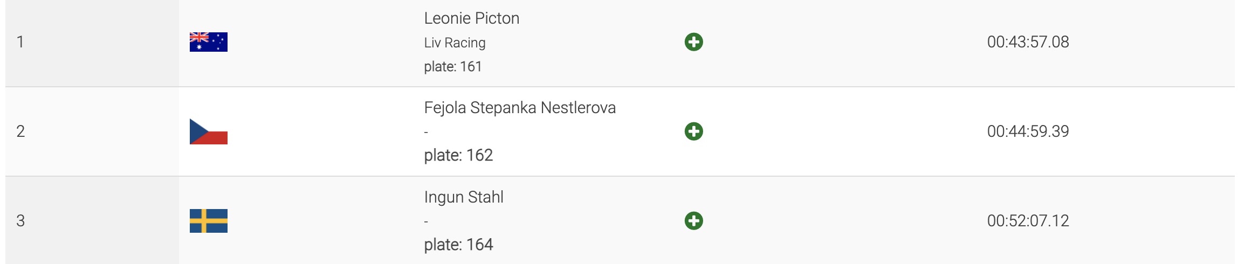Click the Swedish flag icon
Viewport: 1238px width, 264px height.
coord(208,221)
